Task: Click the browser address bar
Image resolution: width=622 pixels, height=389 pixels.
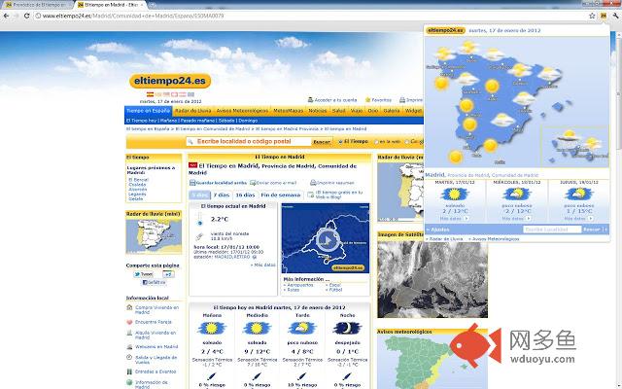Action: coord(309,16)
